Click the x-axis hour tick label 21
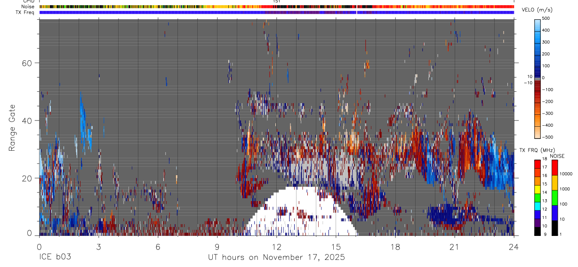Image resolution: width=578 pixels, height=267 pixels. click(455, 246)
